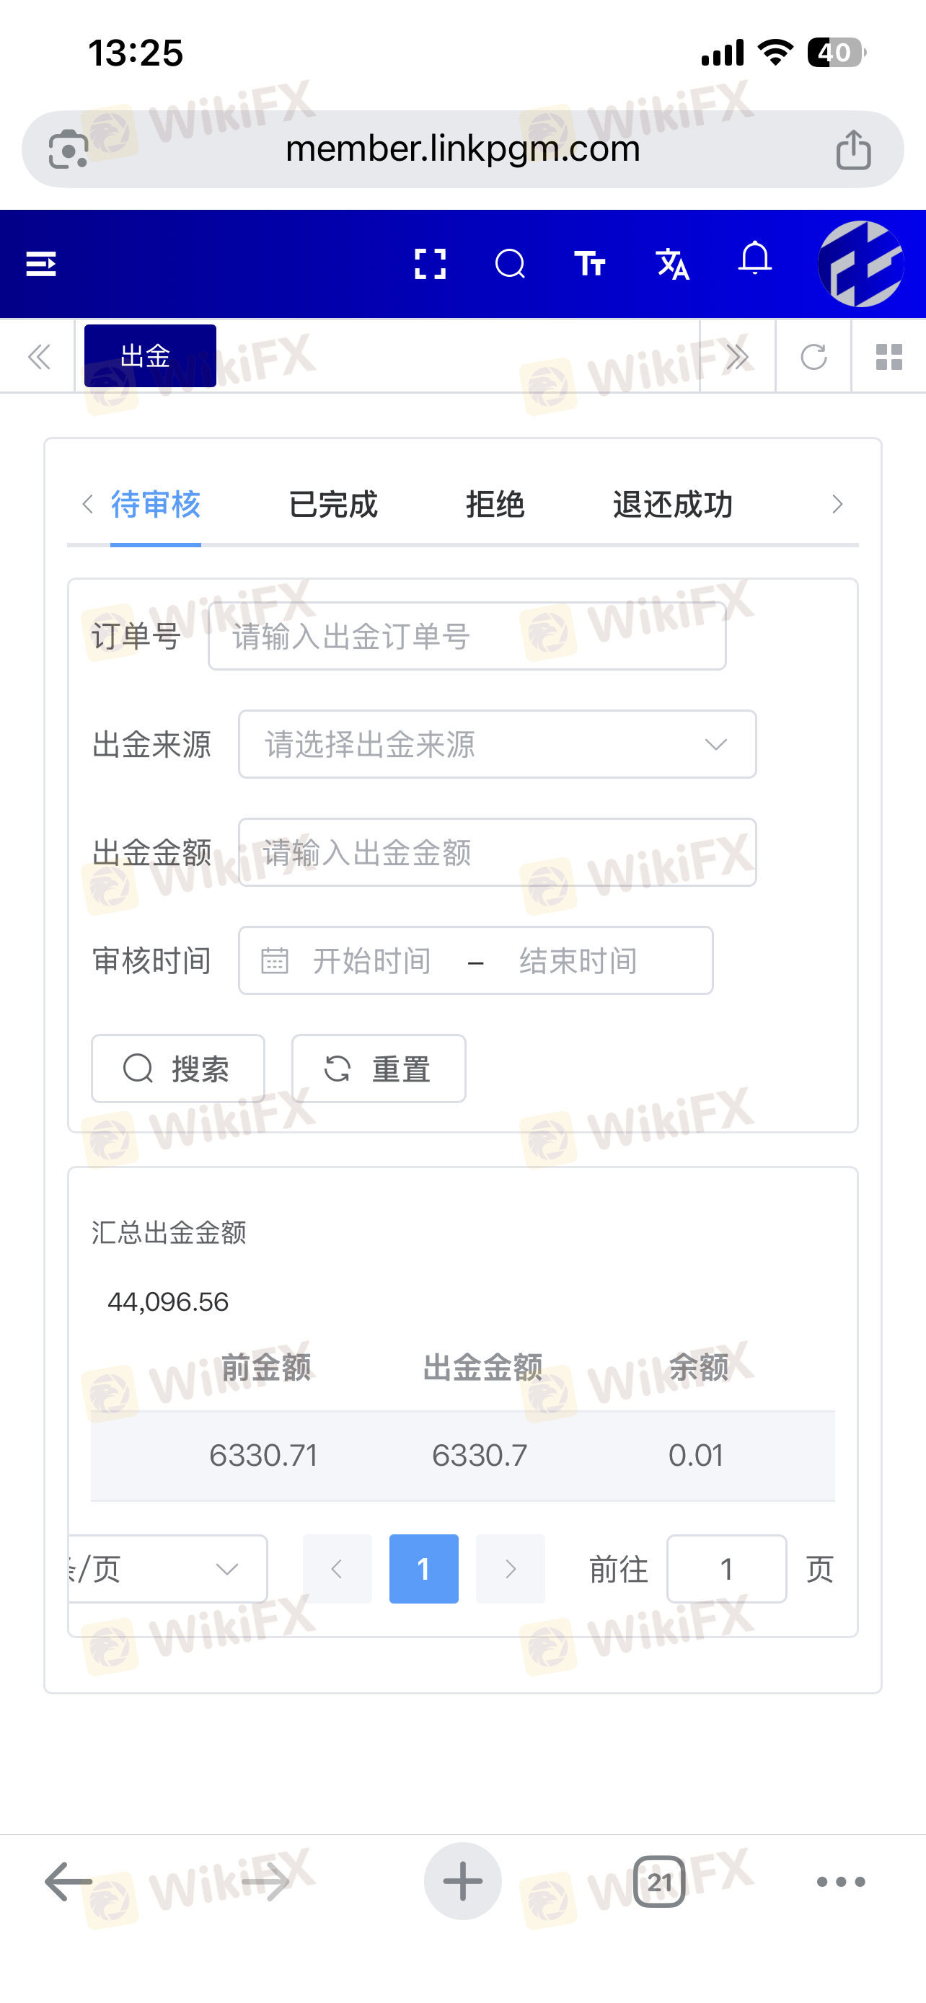This screenshot has width=926, height=2003.
Task: Refresh the current tab page
Action: click(x=813, y=357)
